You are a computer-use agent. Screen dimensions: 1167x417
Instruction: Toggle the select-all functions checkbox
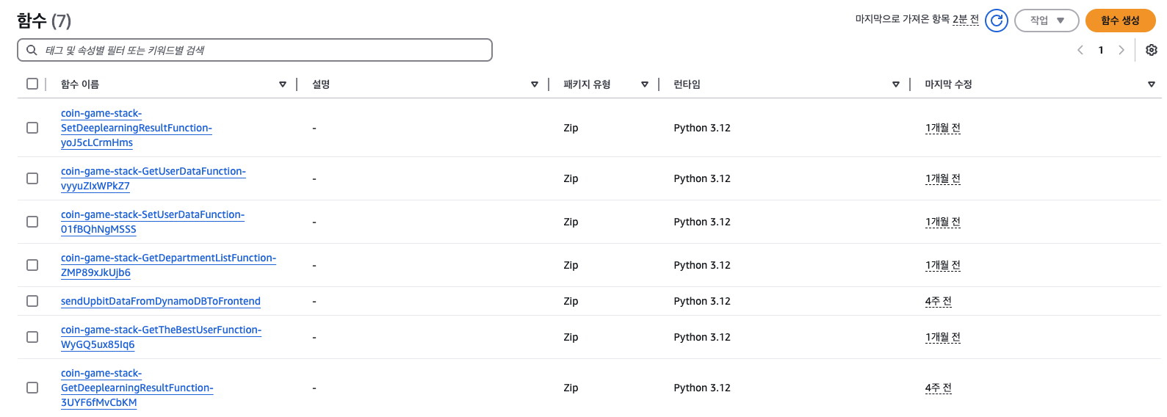32,84
